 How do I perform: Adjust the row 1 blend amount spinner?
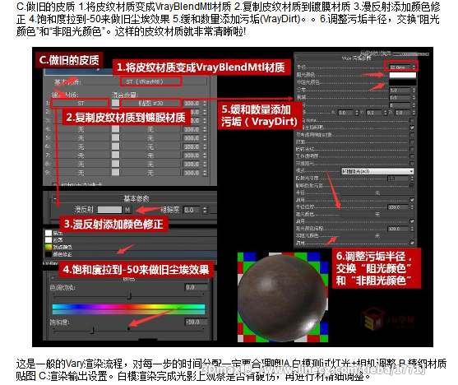point(205,103)
